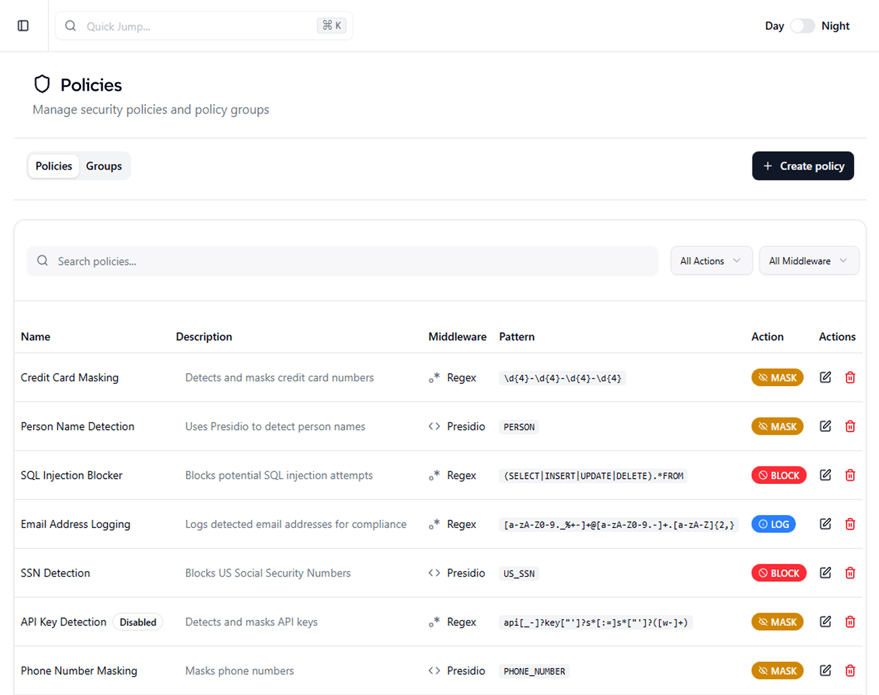Switch to the Groups tab
This screenshot has height=695, width=879.
[x=104, y=166]
